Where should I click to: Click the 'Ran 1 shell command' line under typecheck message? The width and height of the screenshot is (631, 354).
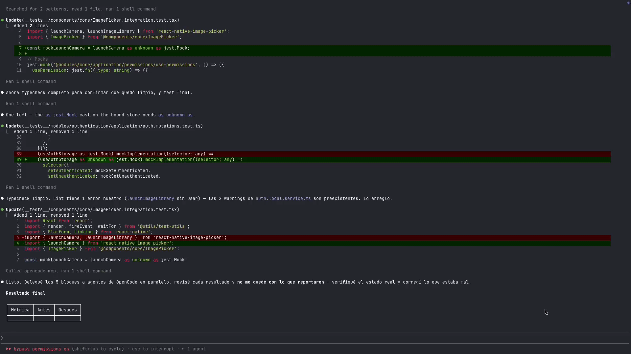(x=31, y=104)
